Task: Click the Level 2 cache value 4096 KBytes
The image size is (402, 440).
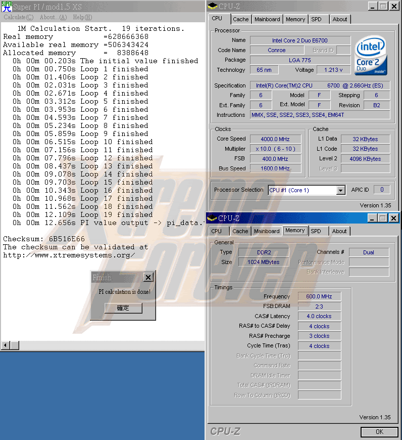Action: (365, 159)
